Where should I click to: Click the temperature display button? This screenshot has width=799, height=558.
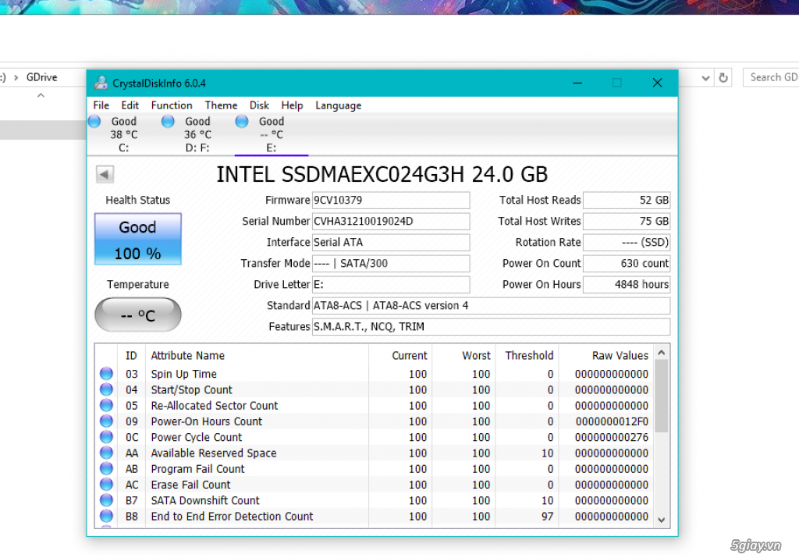click(138, 315)
